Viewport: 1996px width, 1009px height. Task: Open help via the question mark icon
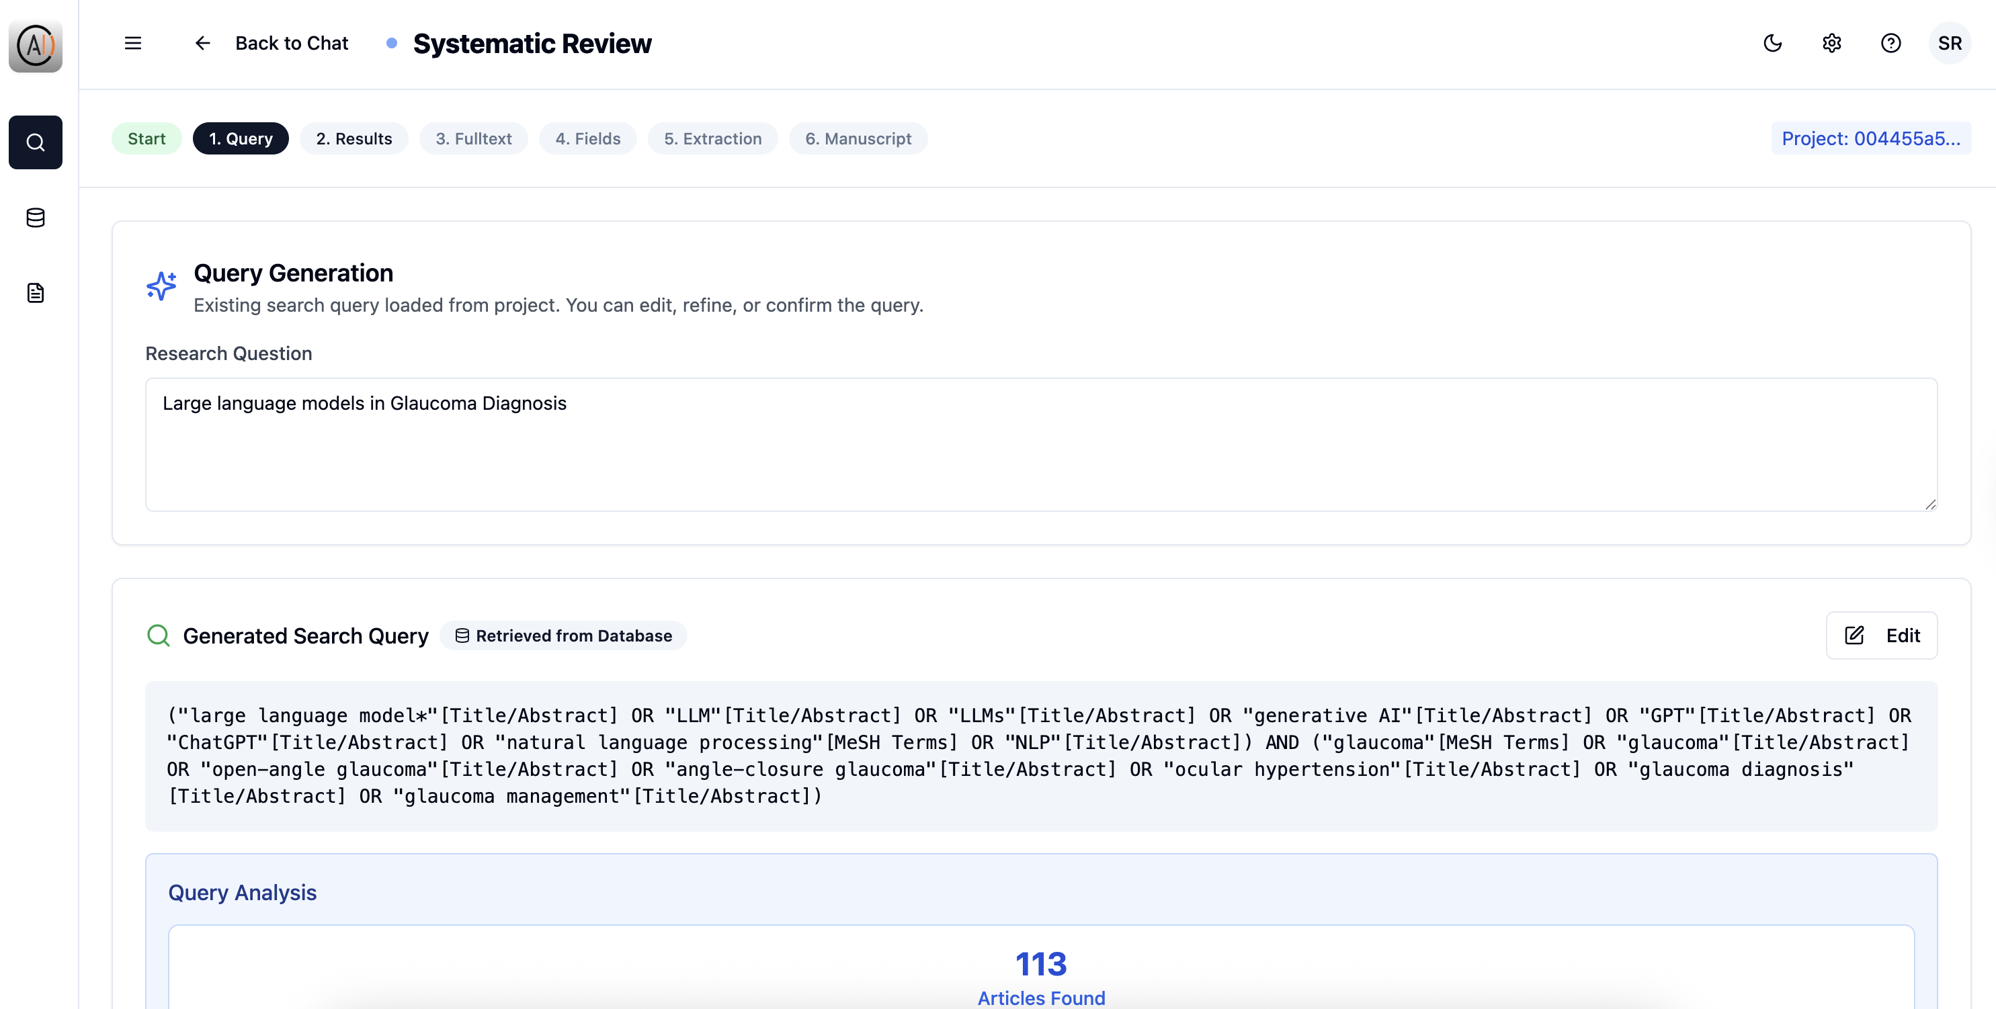point(1890,44)
